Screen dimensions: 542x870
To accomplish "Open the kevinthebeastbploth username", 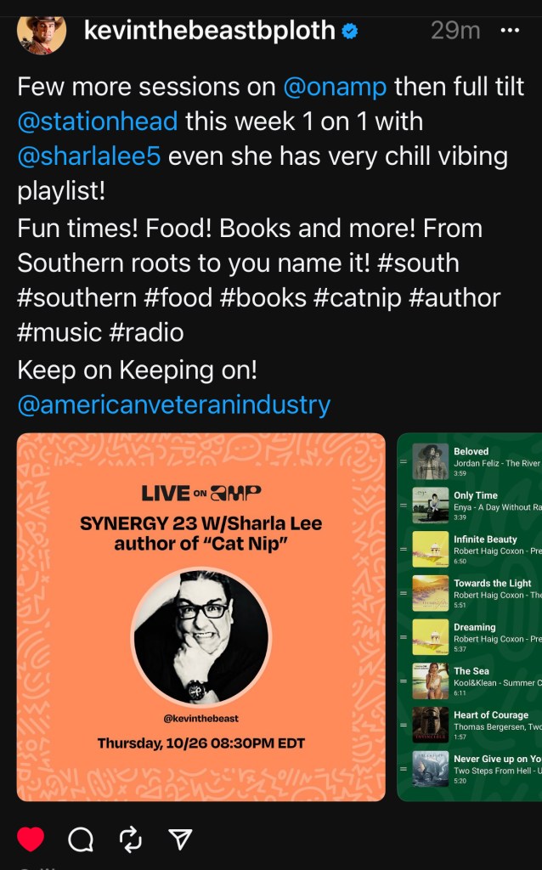I will 210,31.
